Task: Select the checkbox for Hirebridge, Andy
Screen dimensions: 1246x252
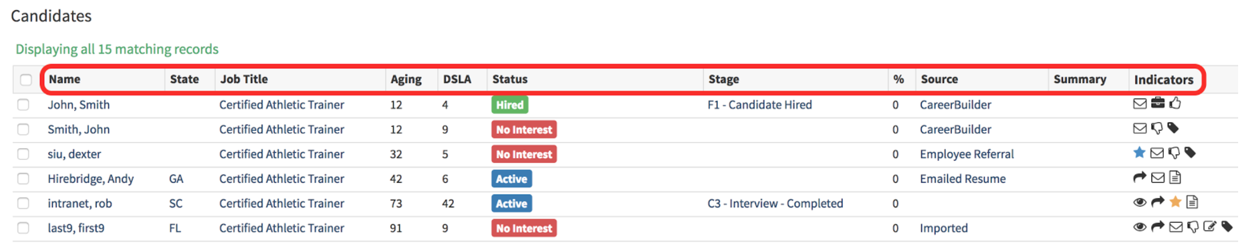Action: [23, 179]
